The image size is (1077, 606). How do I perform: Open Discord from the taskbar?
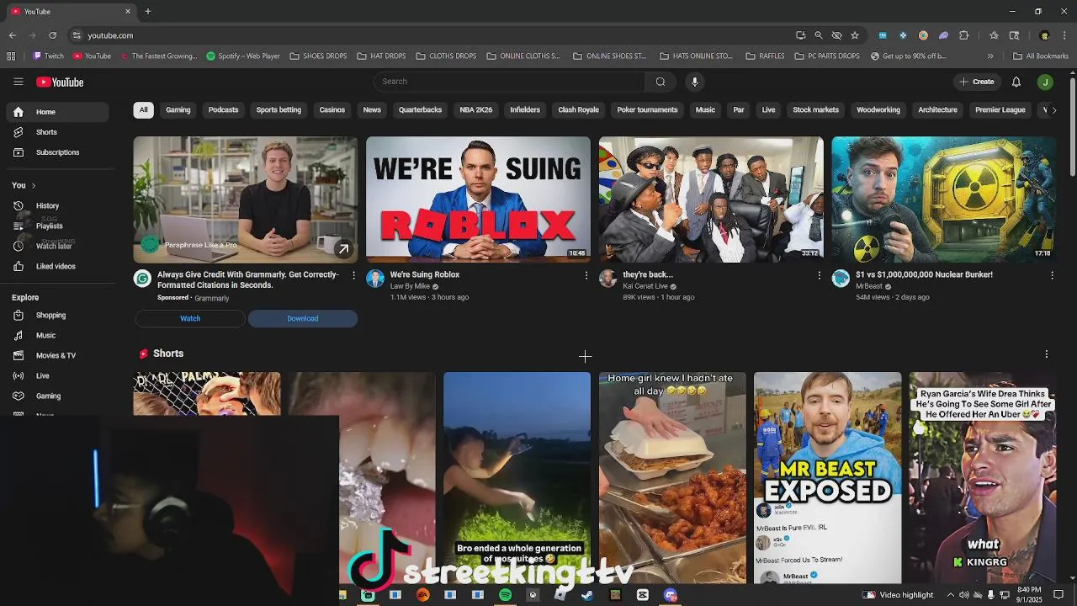tap(671, 595)
